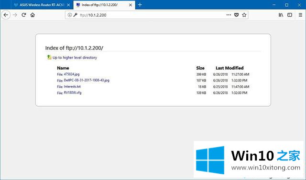Open the Library icon

click(x=281, y=15)
